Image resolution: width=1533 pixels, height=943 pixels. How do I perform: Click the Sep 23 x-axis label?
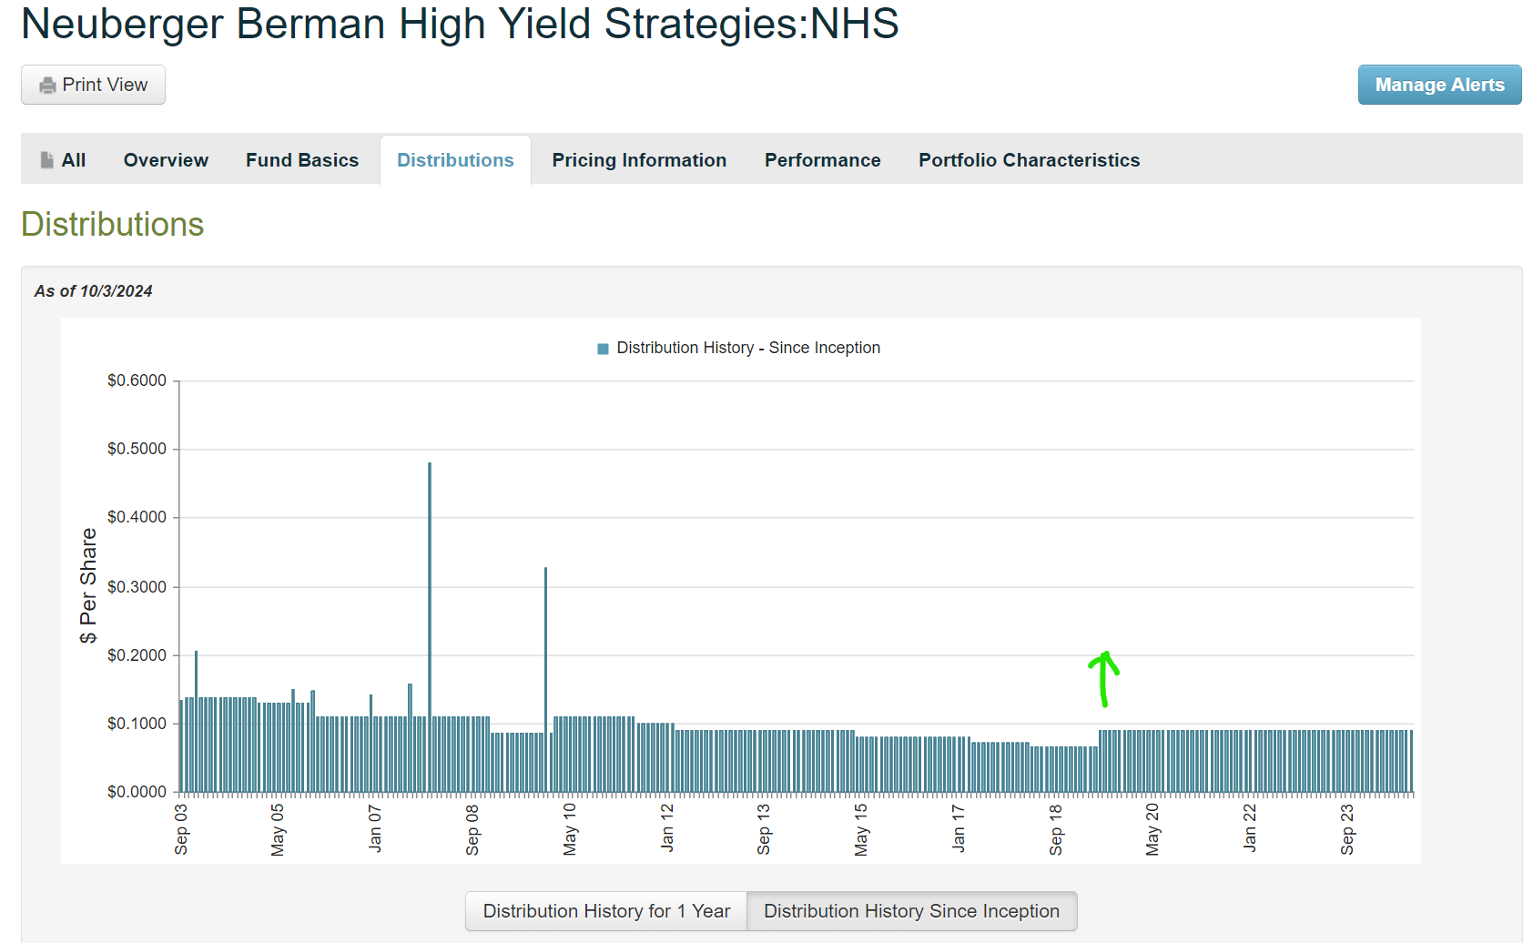click(1347, 829)
